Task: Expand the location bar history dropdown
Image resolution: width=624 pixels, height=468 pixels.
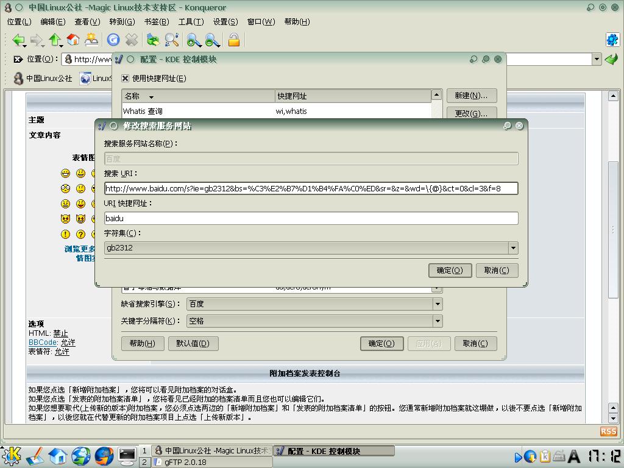Action: click(x=596, y=59)
